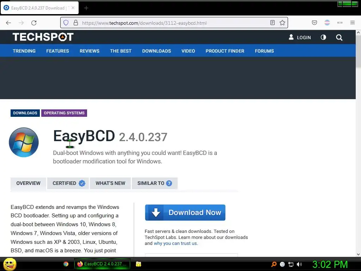Click the striped circular toolbar extension icon
Image resolution: width=361 pixels, height=271 pixels.
pos(327,23)
